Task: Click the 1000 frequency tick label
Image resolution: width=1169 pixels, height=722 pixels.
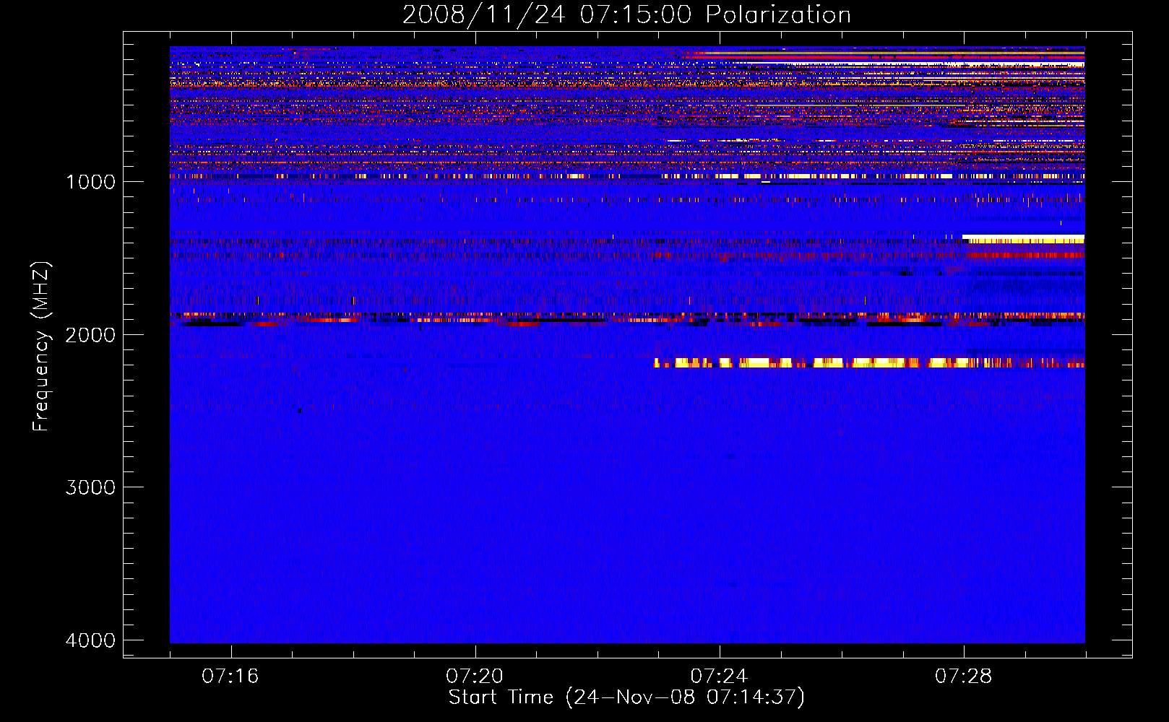Action: [x=90, y=182]
